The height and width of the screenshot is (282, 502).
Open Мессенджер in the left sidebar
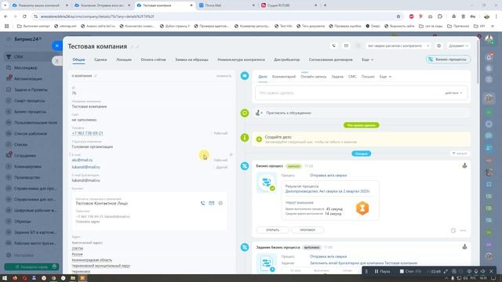coord(26,68)
